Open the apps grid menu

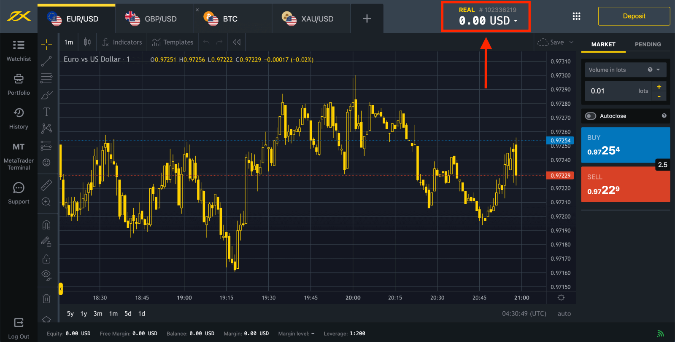[576, 16]
